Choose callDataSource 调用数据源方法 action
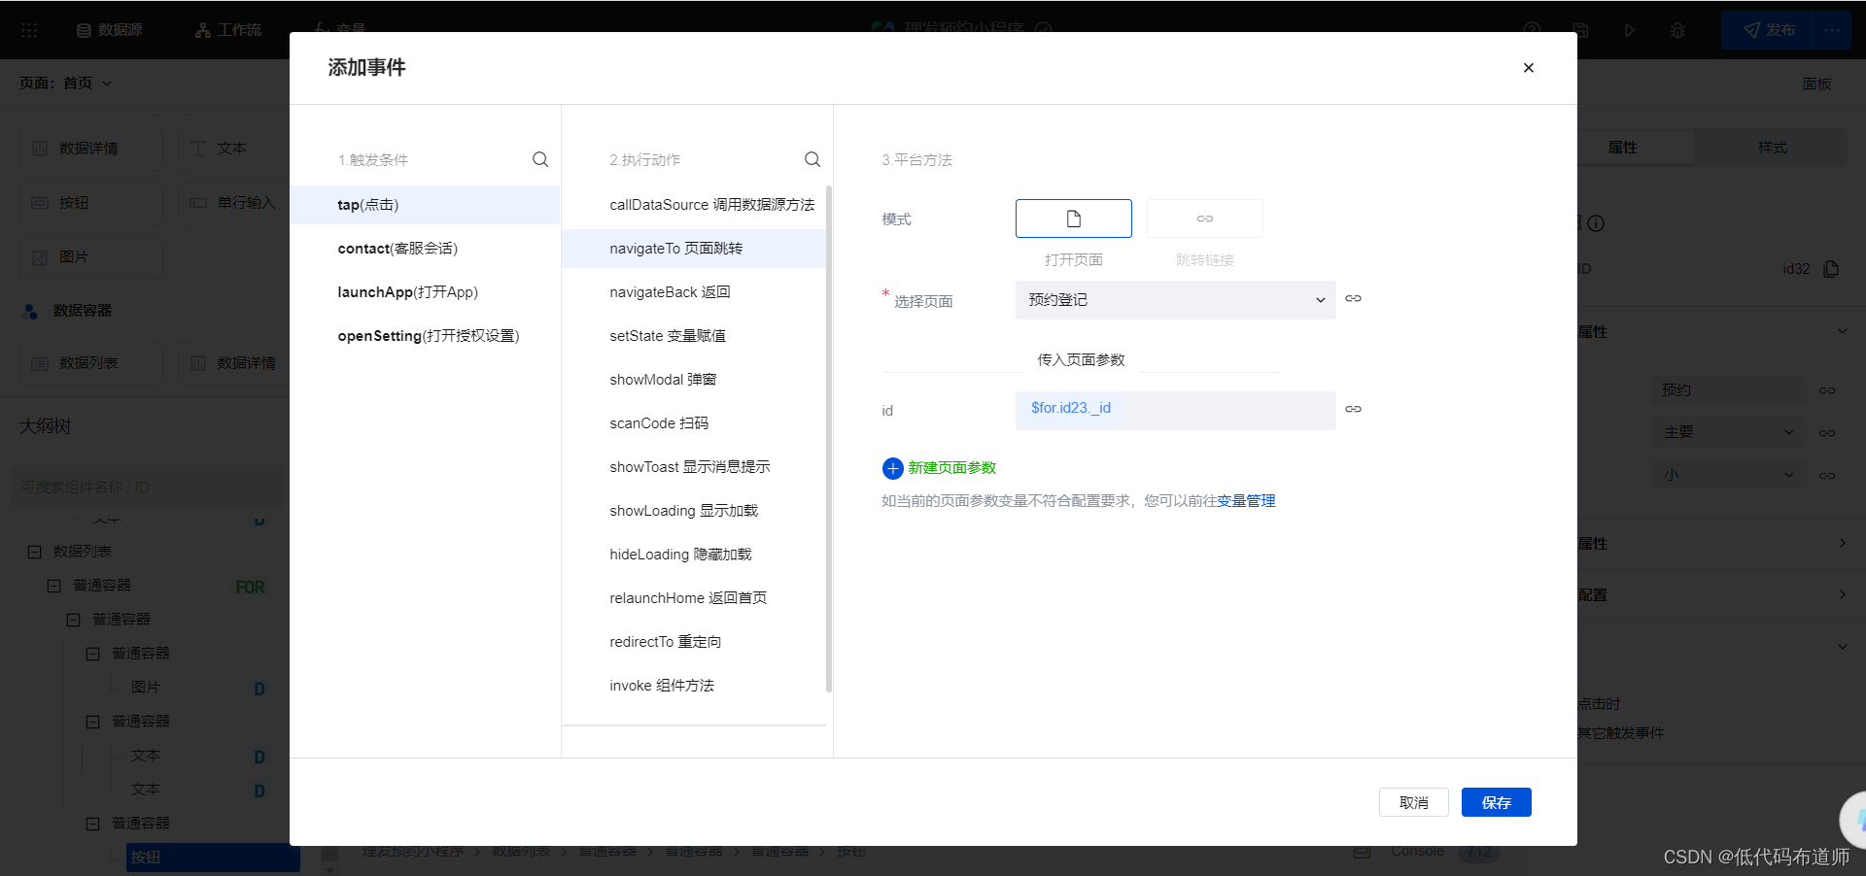The width and height of the screenshot is (1866, 876). coord(694,205)
